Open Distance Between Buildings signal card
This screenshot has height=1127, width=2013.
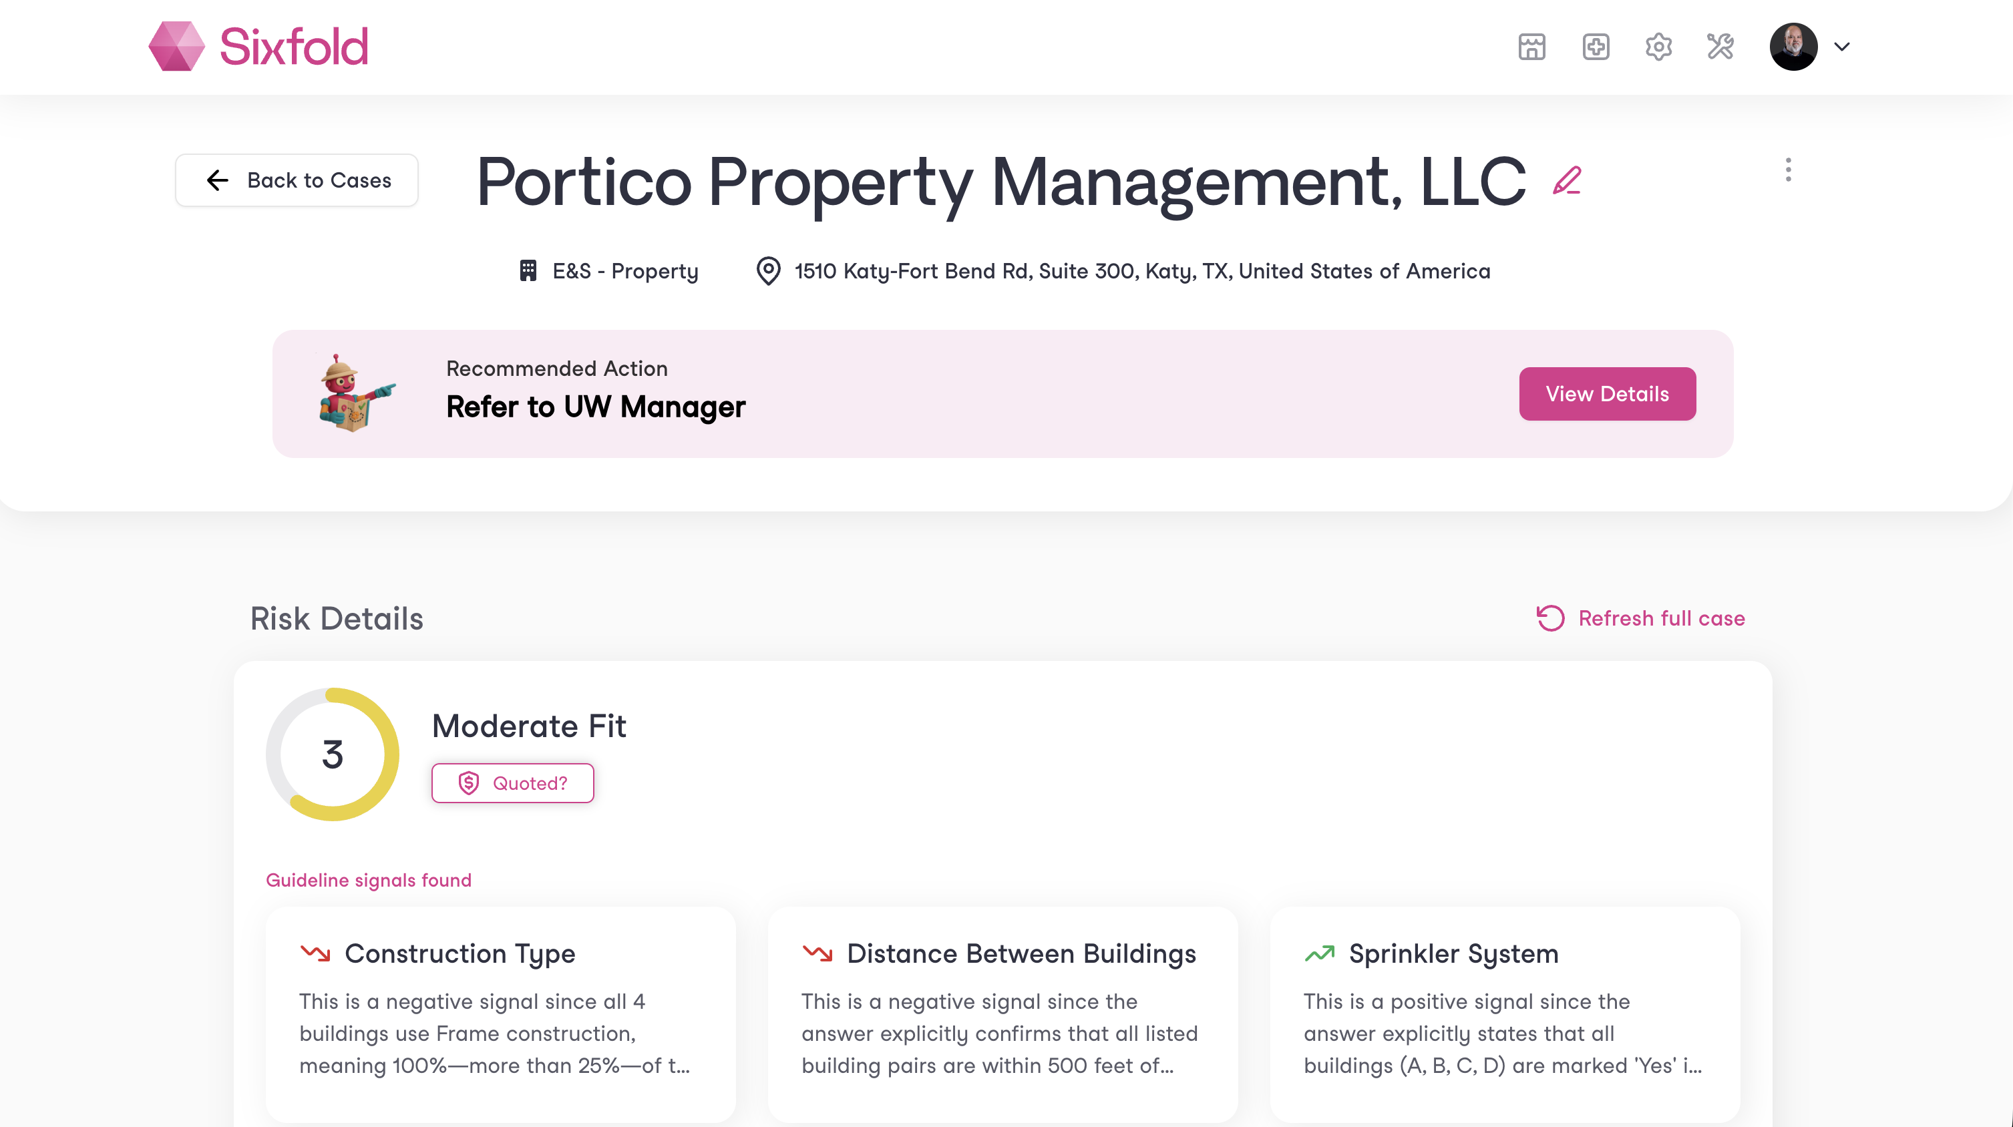tap(1002, 1013)
